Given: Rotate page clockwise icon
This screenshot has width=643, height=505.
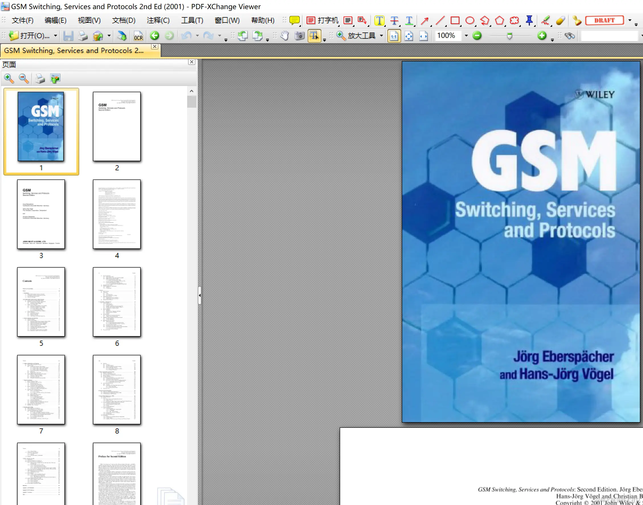Looking at the screenshot, I should coord(258,36).
